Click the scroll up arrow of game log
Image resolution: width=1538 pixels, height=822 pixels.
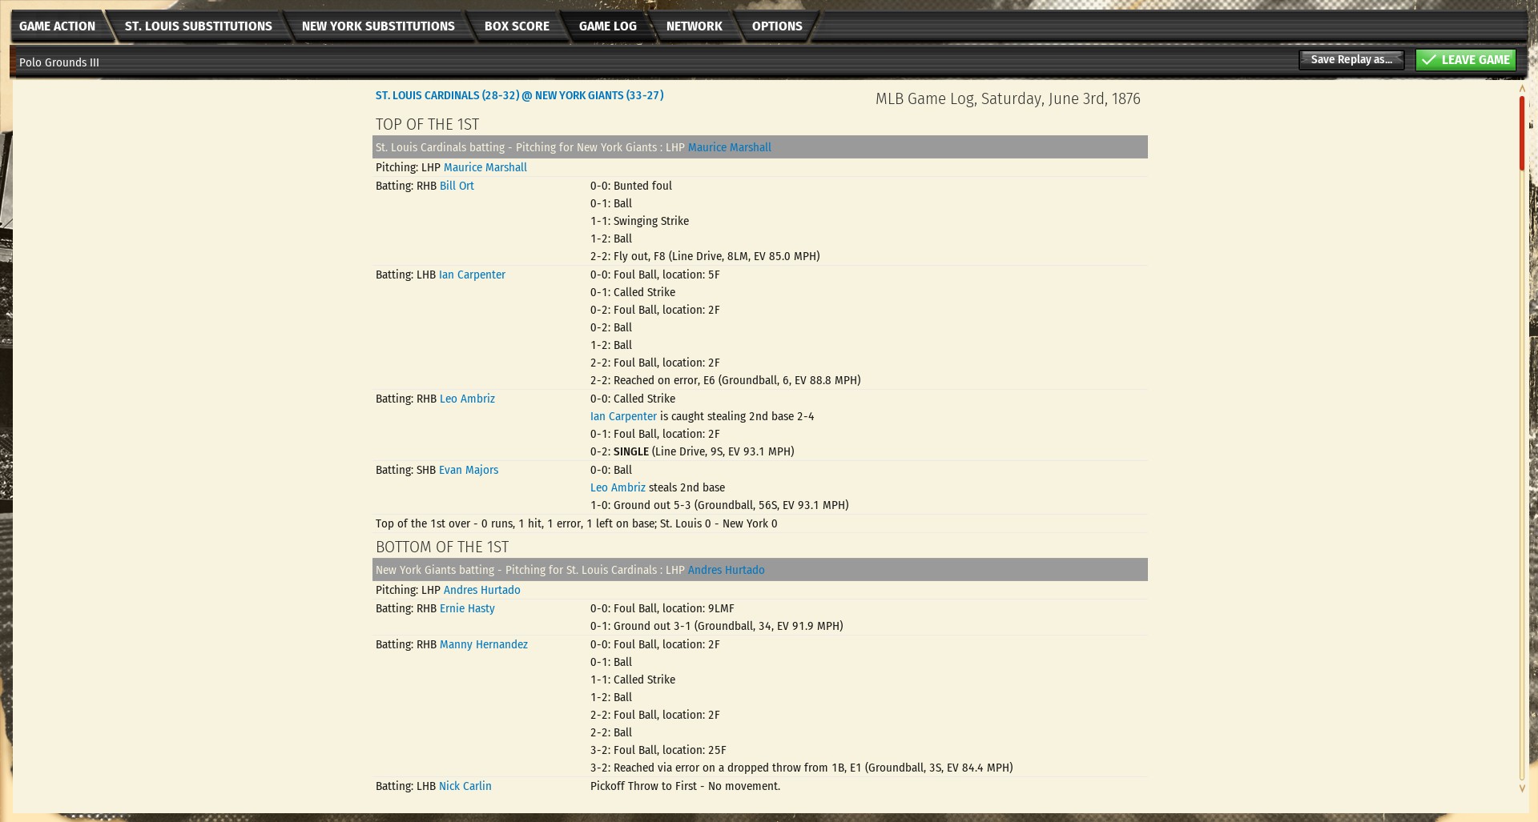pyautogui.click(x=1522, y=89)
